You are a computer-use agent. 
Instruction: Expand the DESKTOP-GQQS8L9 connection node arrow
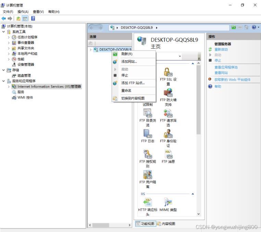[90, 49]
